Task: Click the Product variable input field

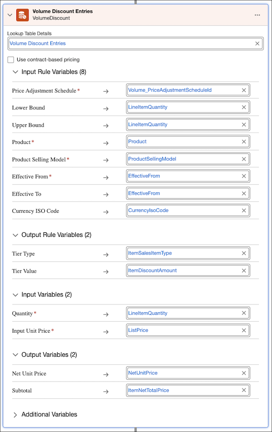Action: (184, 142)
